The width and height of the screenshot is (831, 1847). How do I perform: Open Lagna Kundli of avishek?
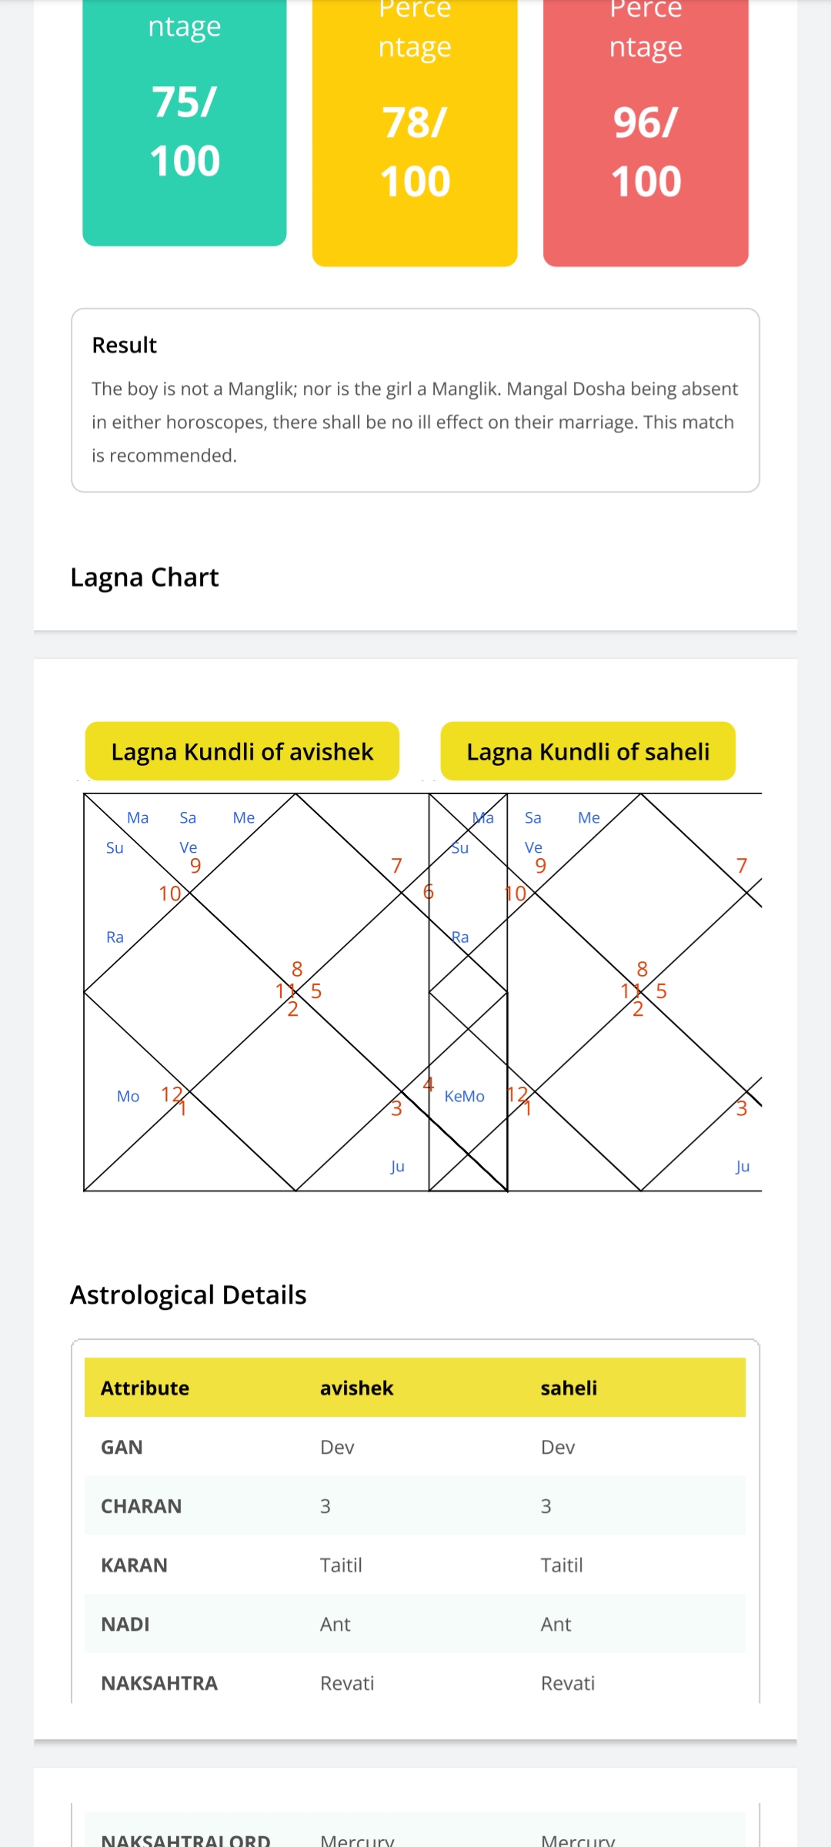[x=242, y=751]
